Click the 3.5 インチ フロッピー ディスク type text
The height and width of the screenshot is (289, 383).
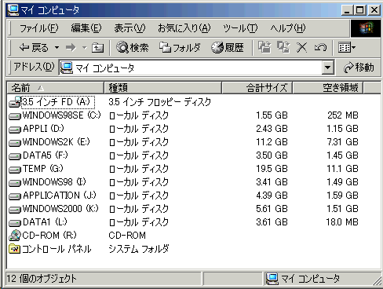[x=159, y=102]
